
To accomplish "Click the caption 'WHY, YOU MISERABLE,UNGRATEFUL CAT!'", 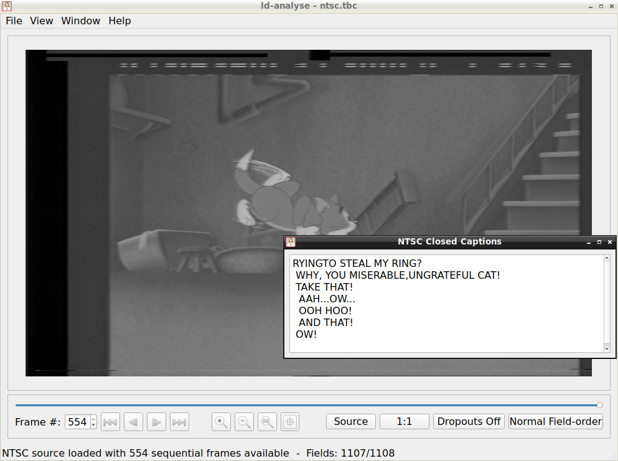I will 398,275.
